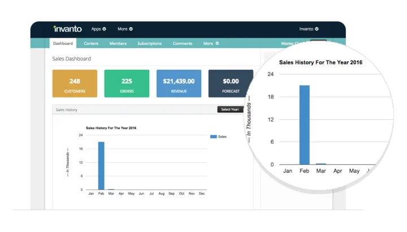Select the Comments tab
This screenshot has height=232, width=407.
pos(183,43)
